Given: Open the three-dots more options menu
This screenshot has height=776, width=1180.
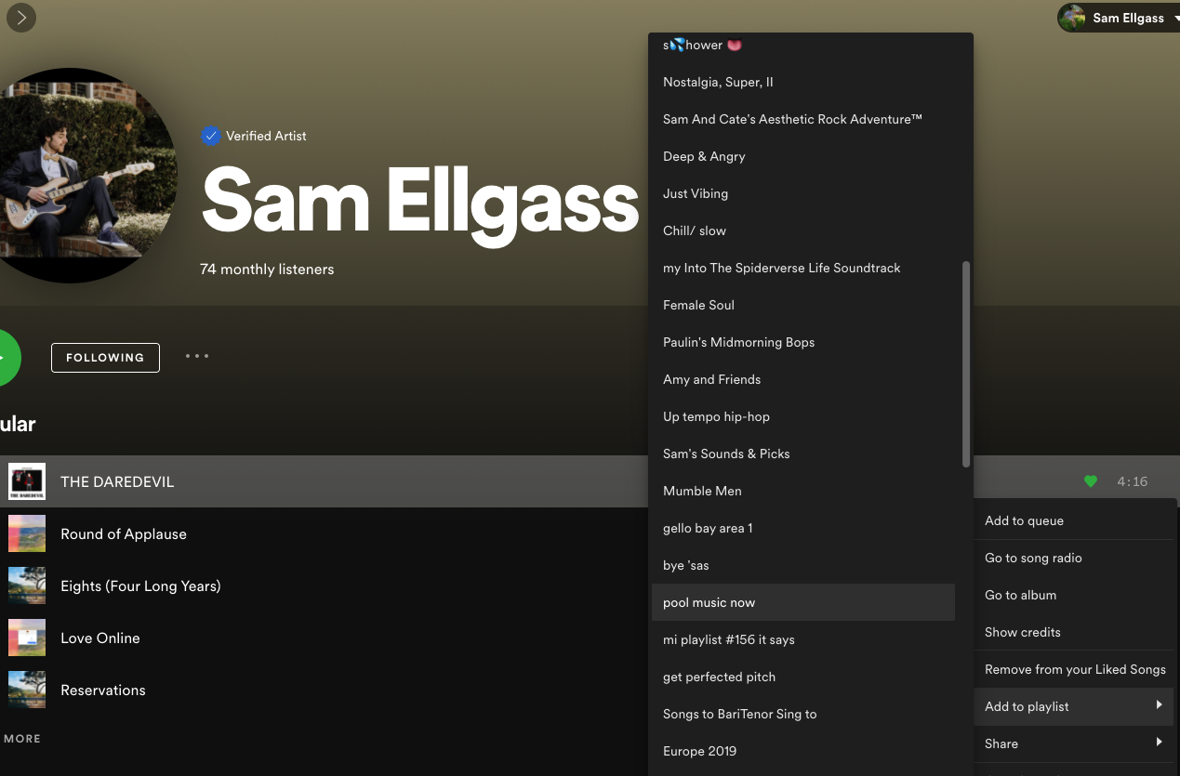Looking at the screenshot, I should pos(197,356).
